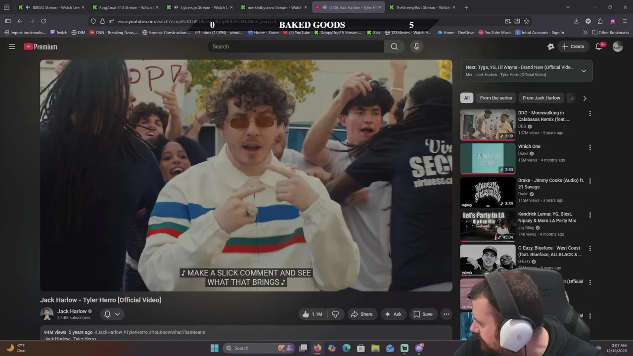The image size is (633, 356).
Task: Open Microsoft Store from the taskbar
Action: point(361,348)
